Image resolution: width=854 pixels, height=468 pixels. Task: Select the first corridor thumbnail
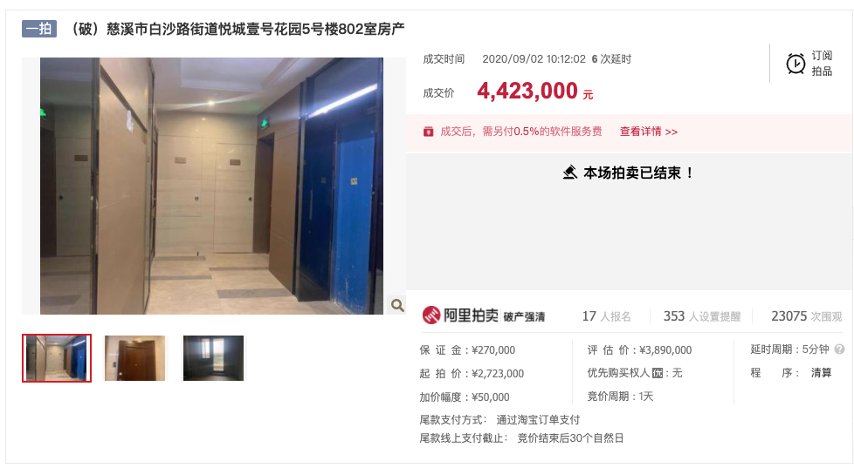tap(57, 358)
